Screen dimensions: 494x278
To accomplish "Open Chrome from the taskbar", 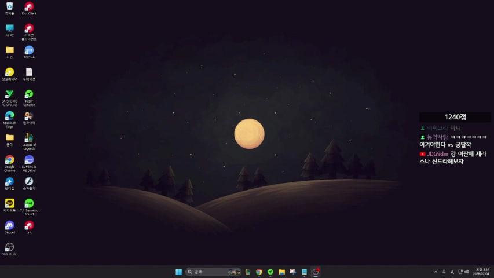I will 259,272.
